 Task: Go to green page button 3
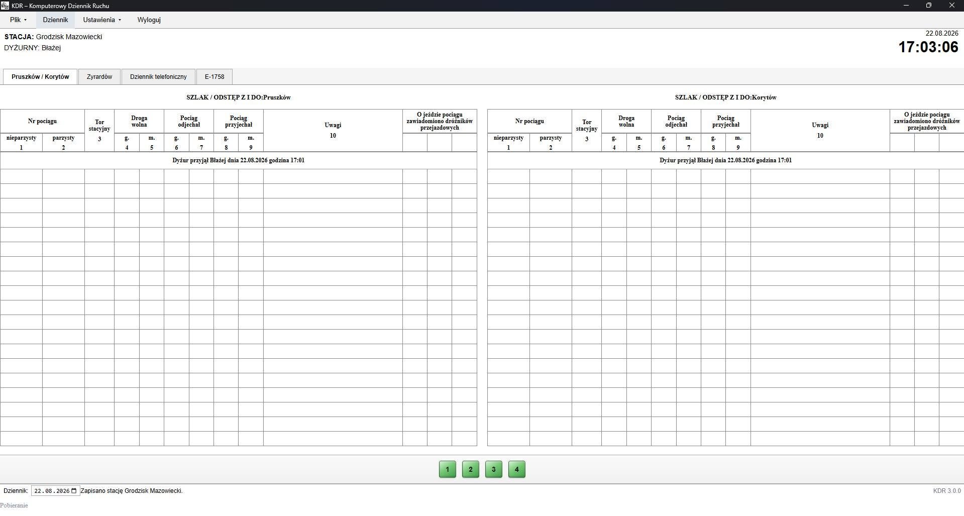[494, 469]
